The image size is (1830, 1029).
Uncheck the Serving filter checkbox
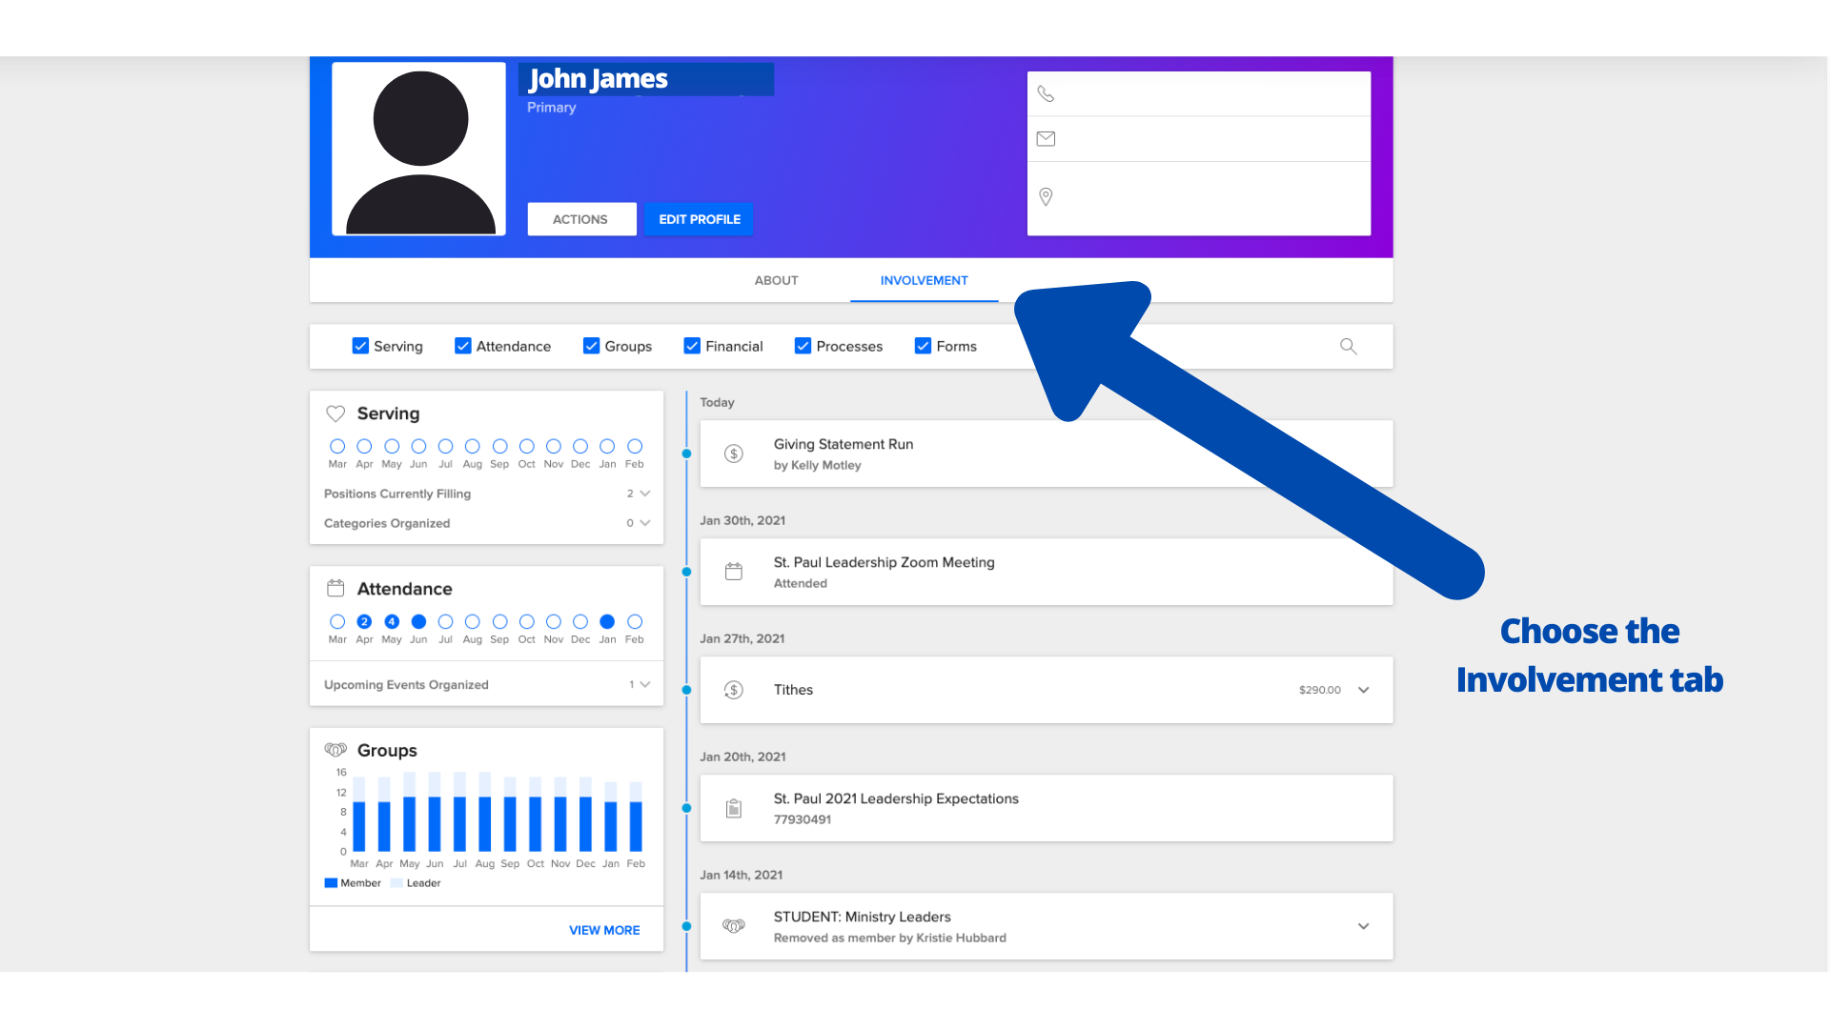point(360,346)
